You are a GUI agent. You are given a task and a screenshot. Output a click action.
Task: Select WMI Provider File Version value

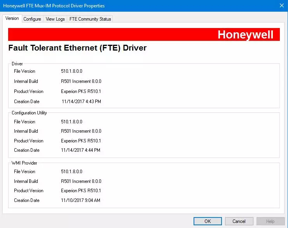coord(72,172)
